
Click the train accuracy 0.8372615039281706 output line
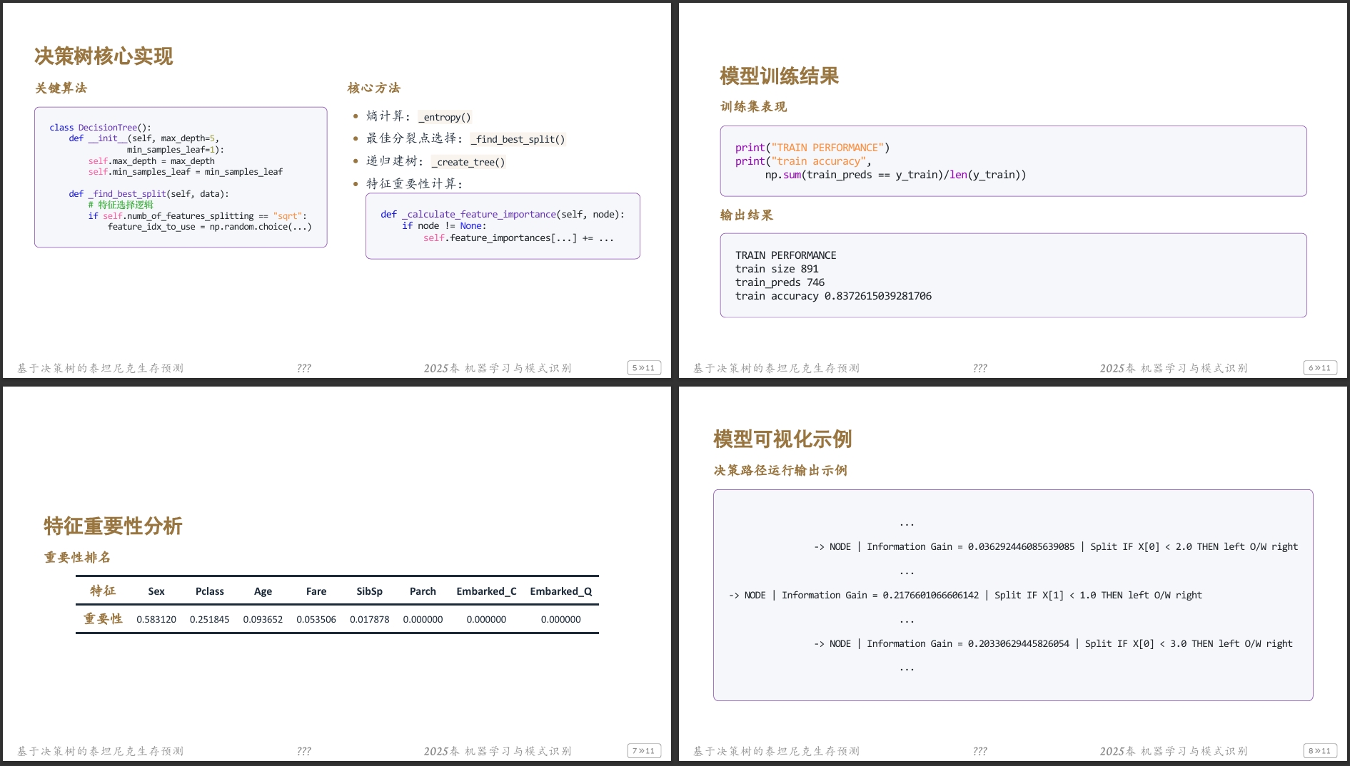pos(833,296)
